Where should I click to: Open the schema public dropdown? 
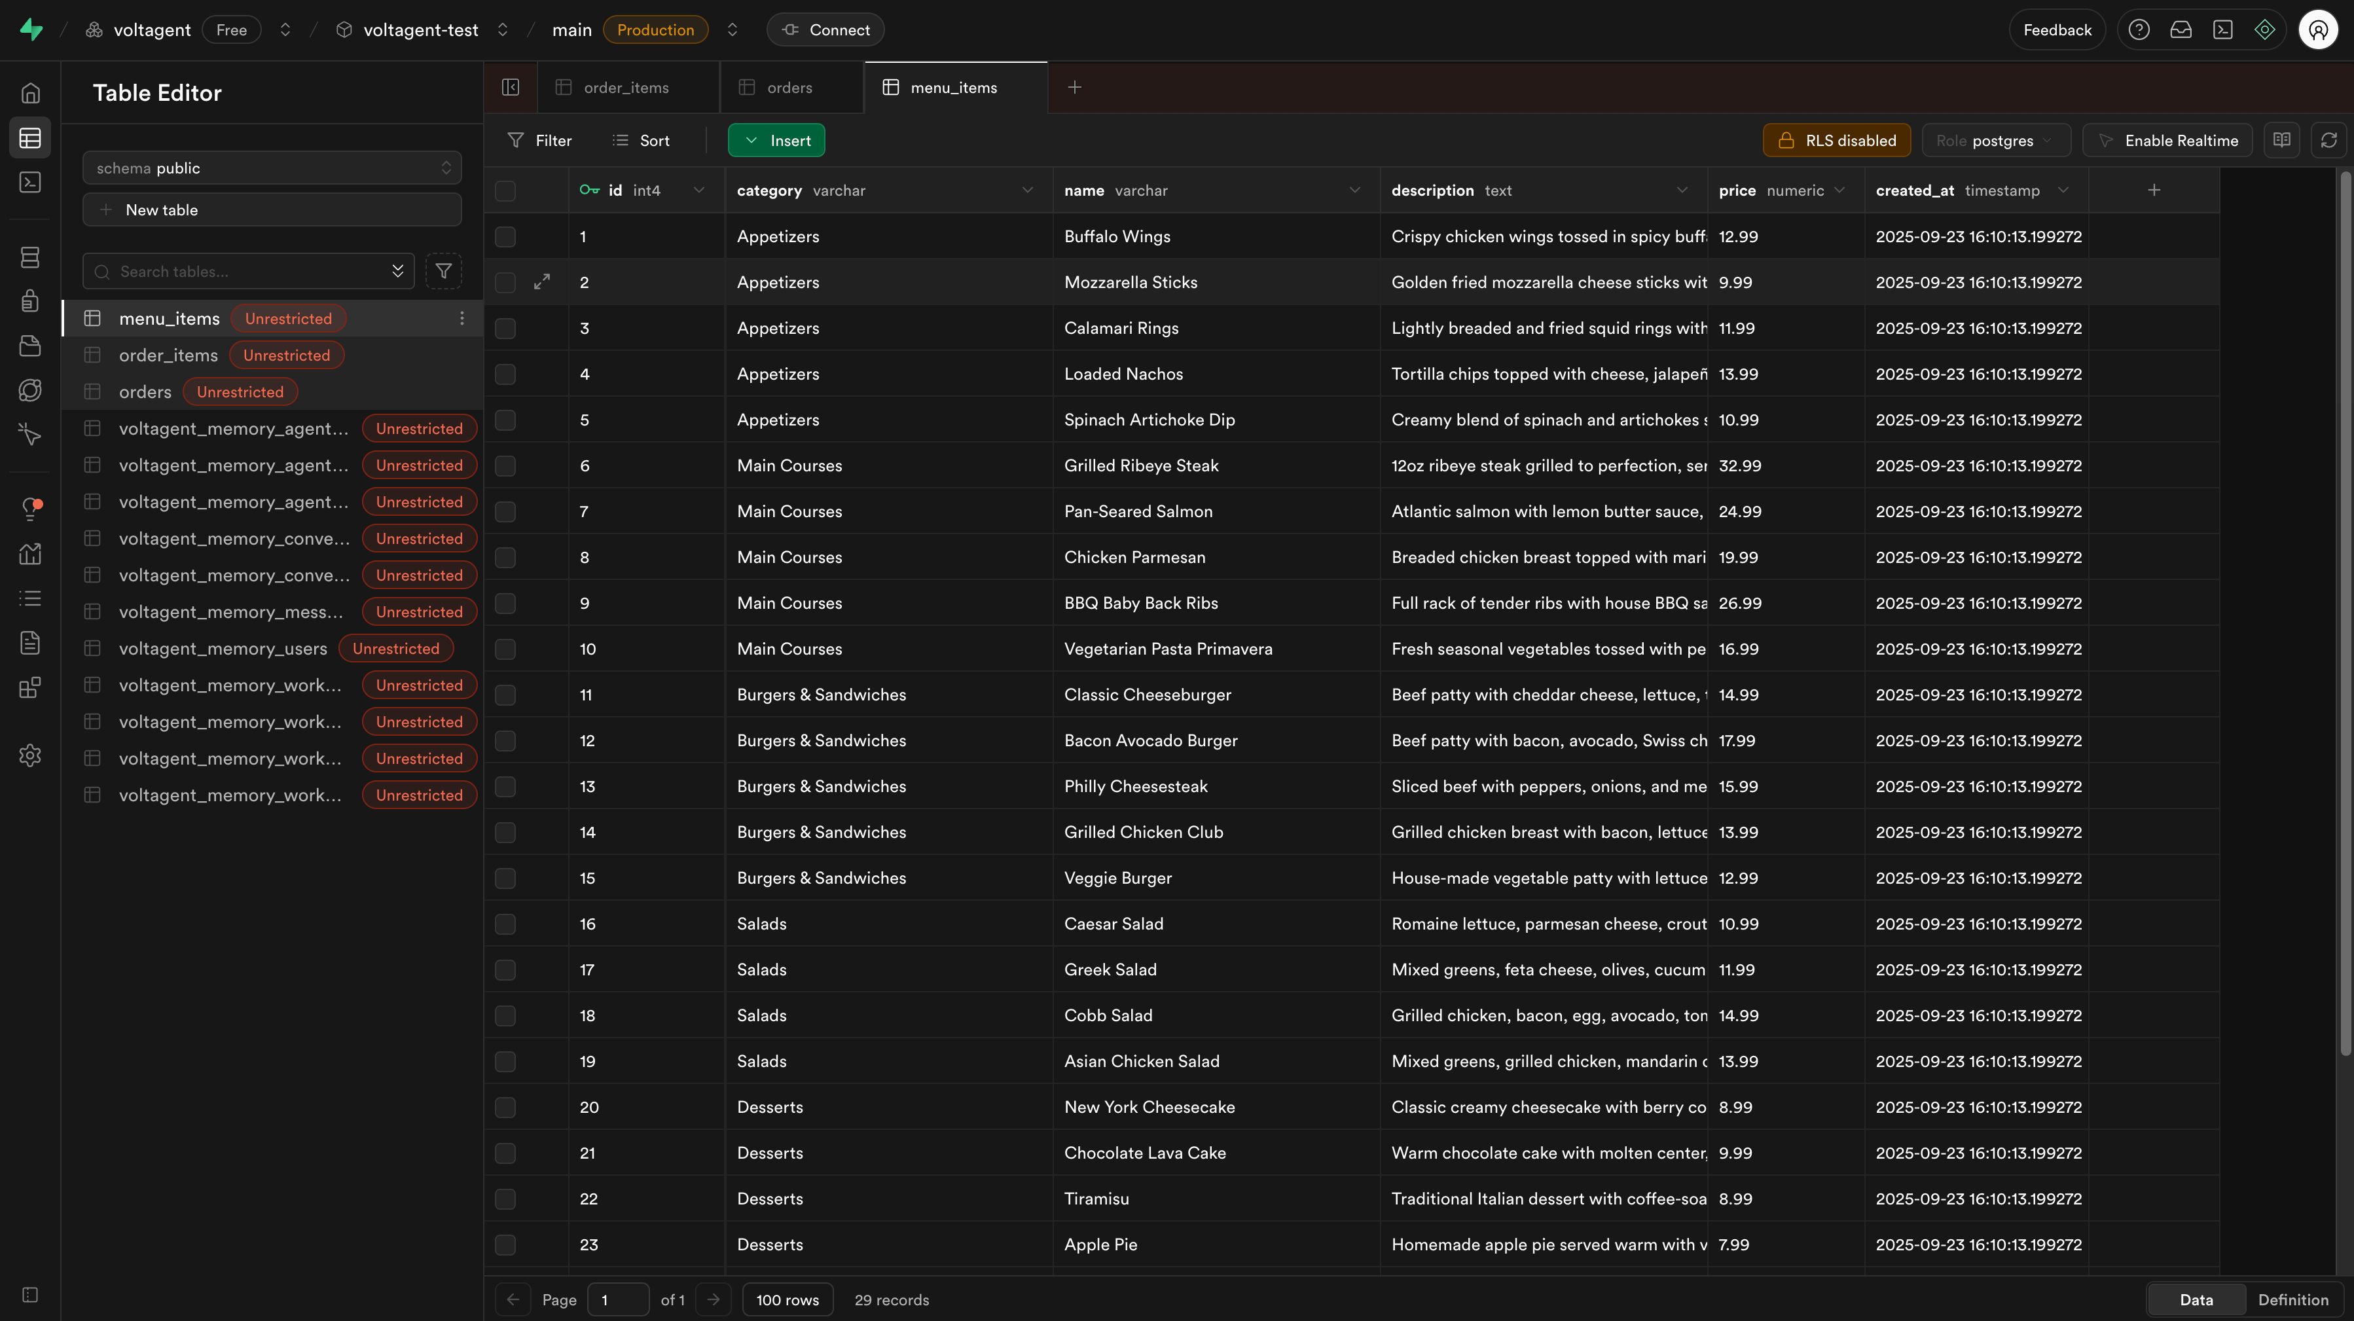point(272,168)
